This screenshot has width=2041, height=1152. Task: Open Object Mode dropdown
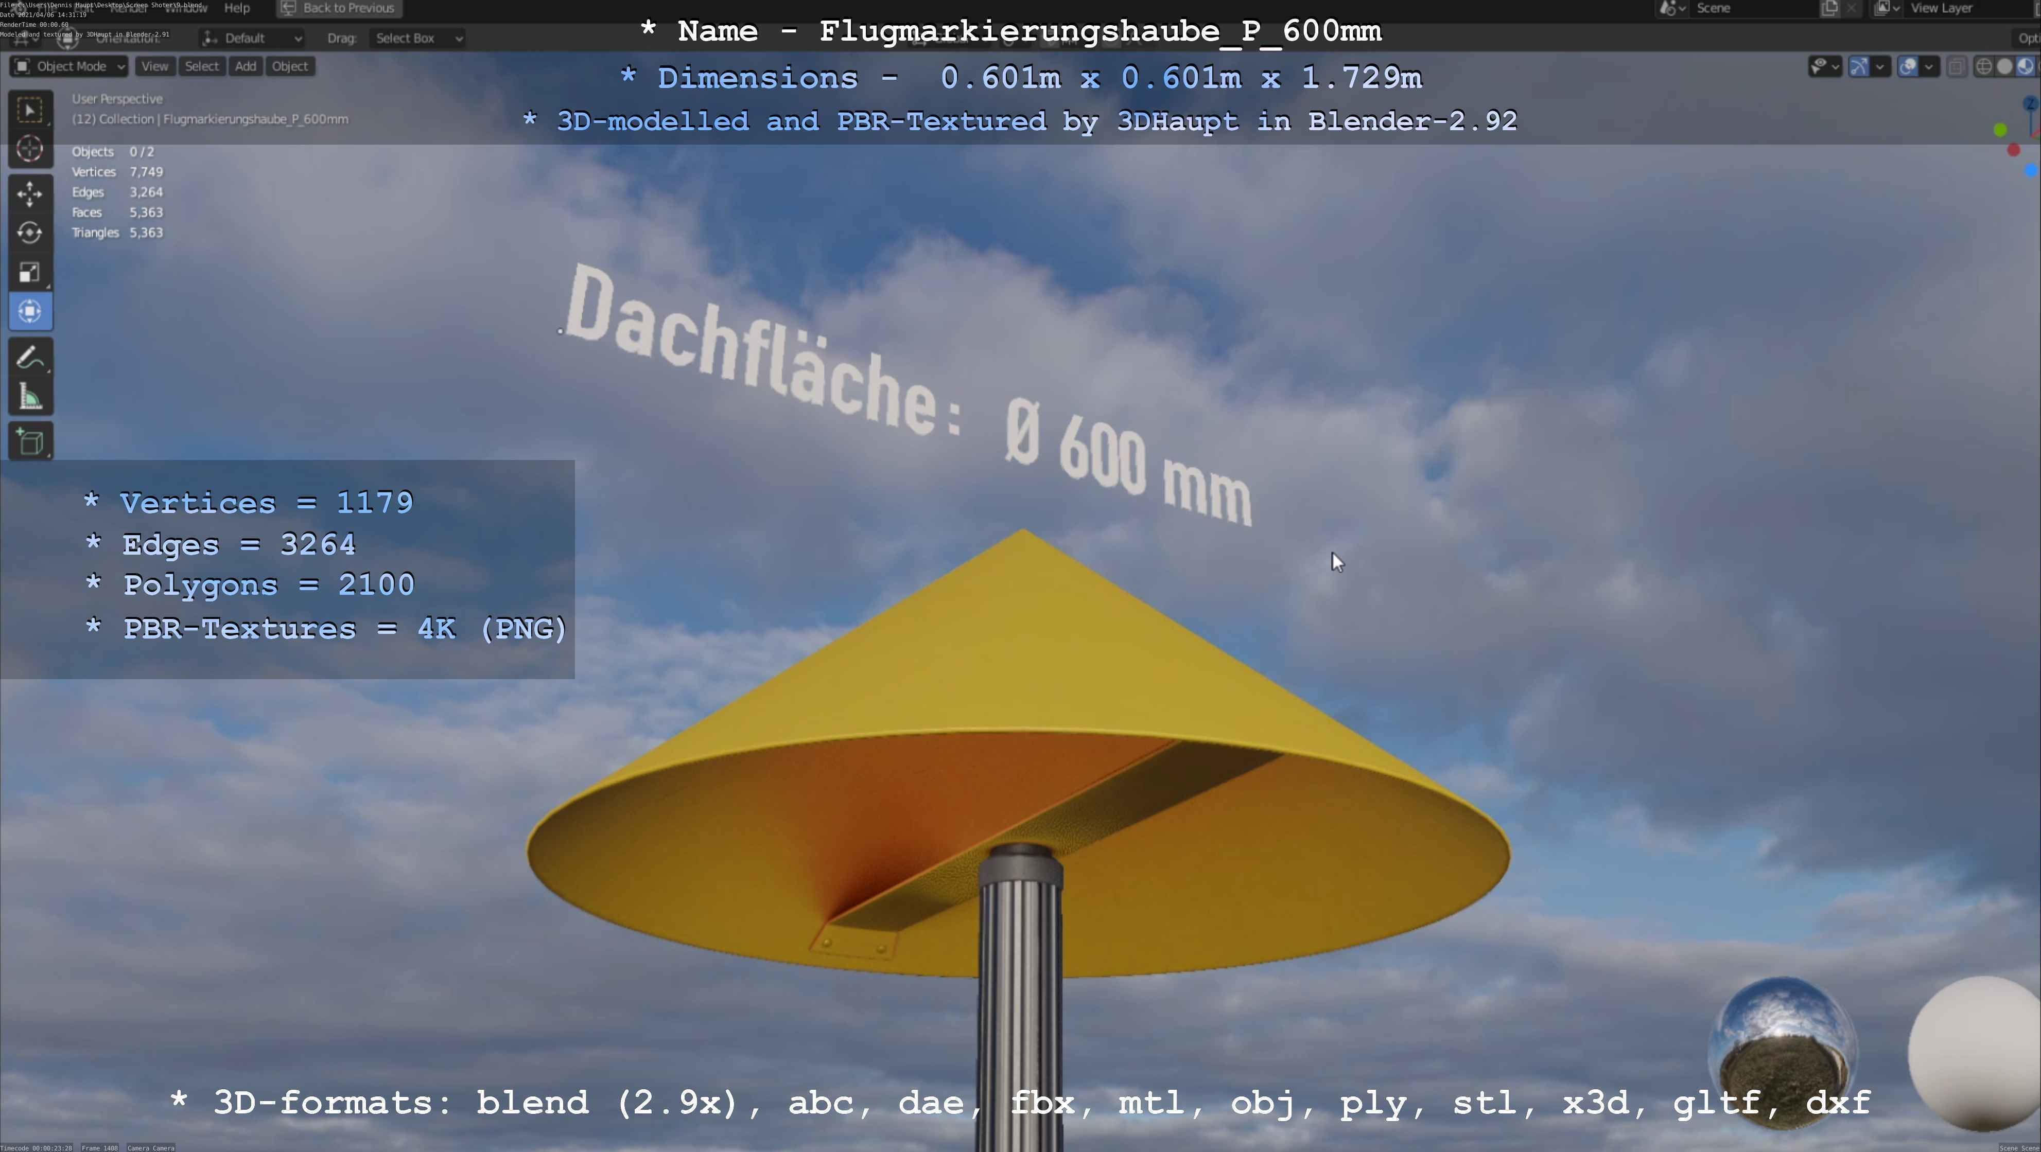coord(69,66)
